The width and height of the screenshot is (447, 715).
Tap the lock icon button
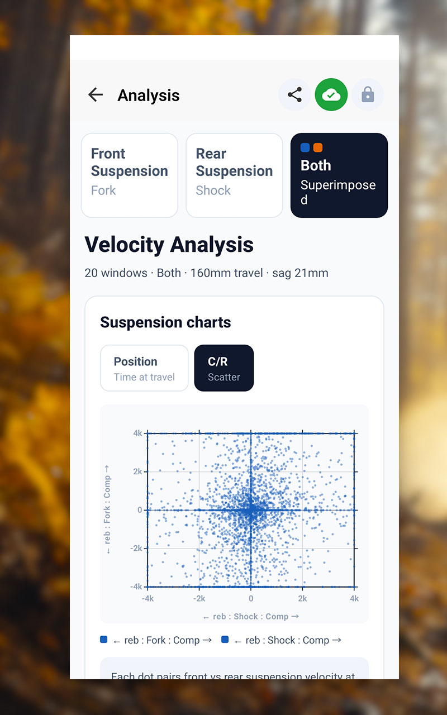[x=368, y=94]
